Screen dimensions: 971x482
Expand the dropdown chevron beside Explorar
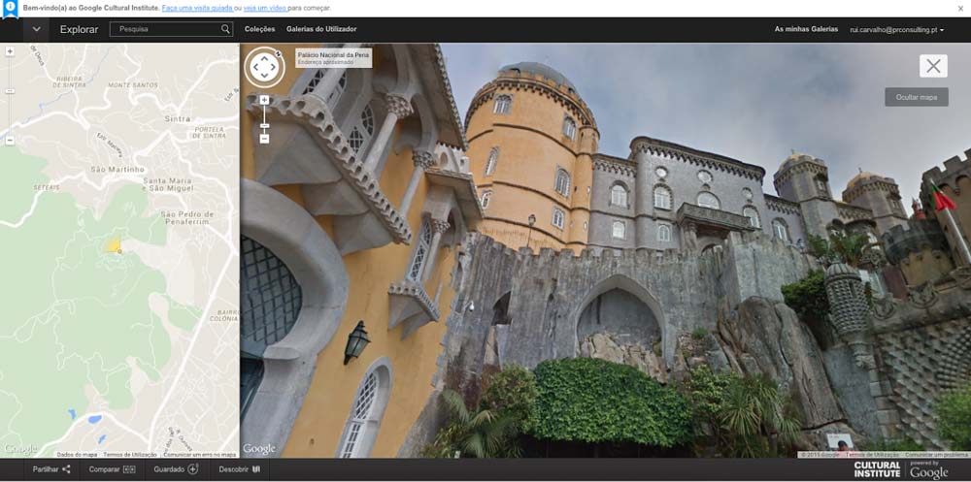point(36,29)
